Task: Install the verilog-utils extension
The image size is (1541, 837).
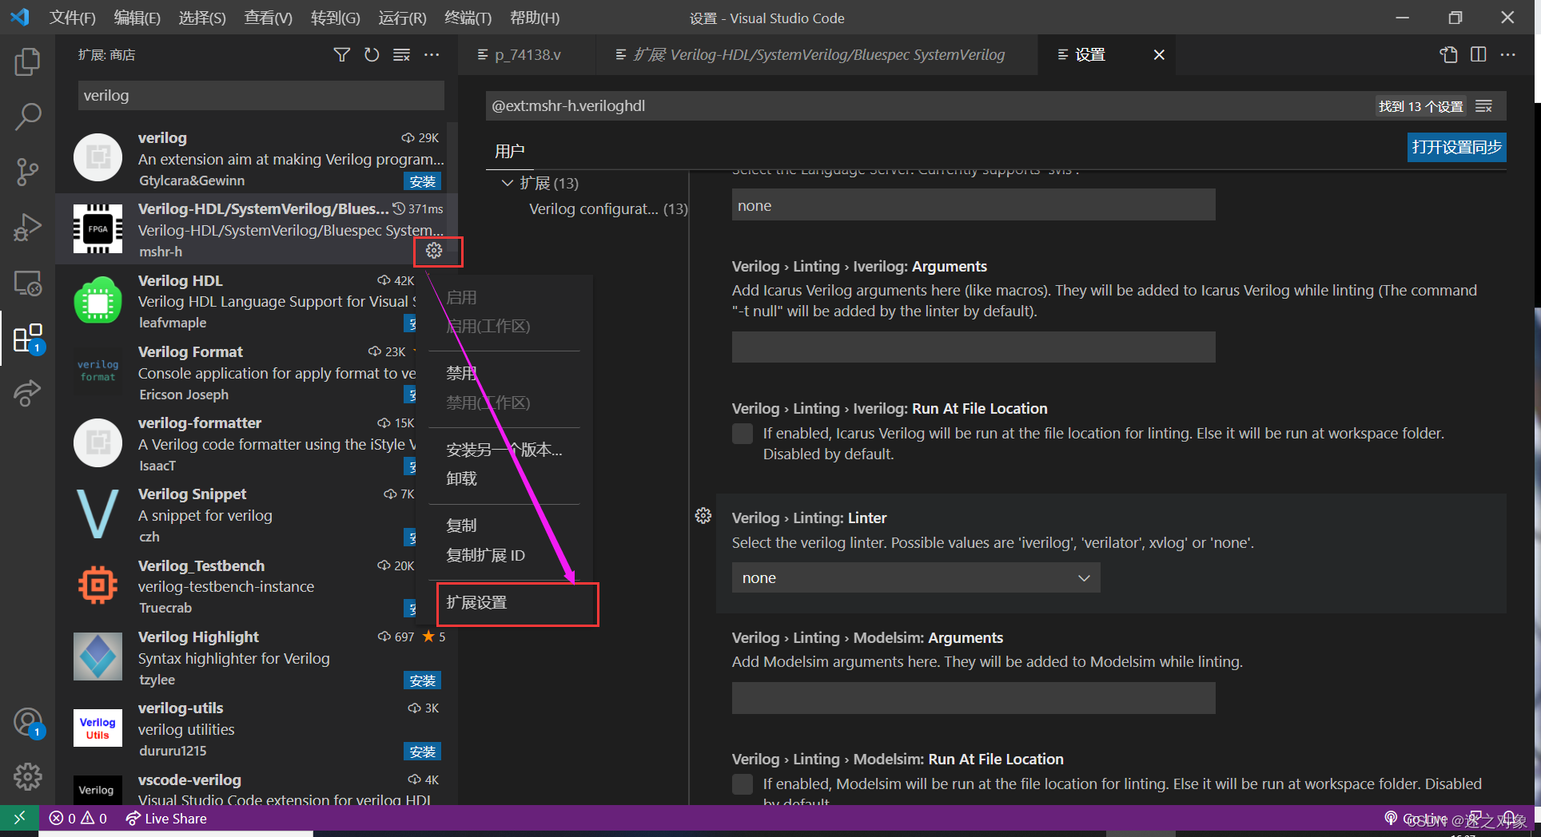Action: [x=422, y=752]
